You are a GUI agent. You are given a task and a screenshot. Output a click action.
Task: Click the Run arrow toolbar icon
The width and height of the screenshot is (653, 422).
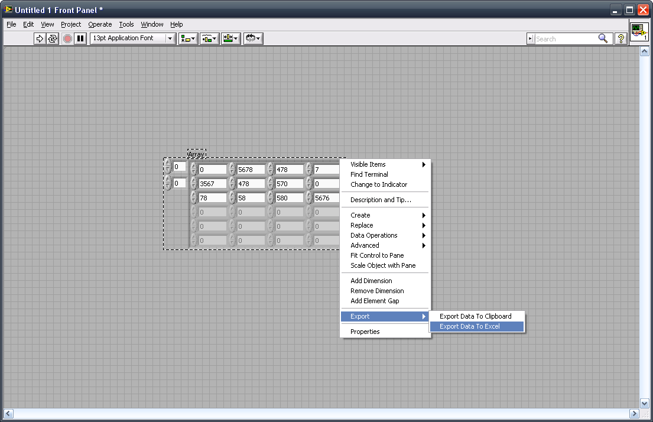tap(40, 38)
